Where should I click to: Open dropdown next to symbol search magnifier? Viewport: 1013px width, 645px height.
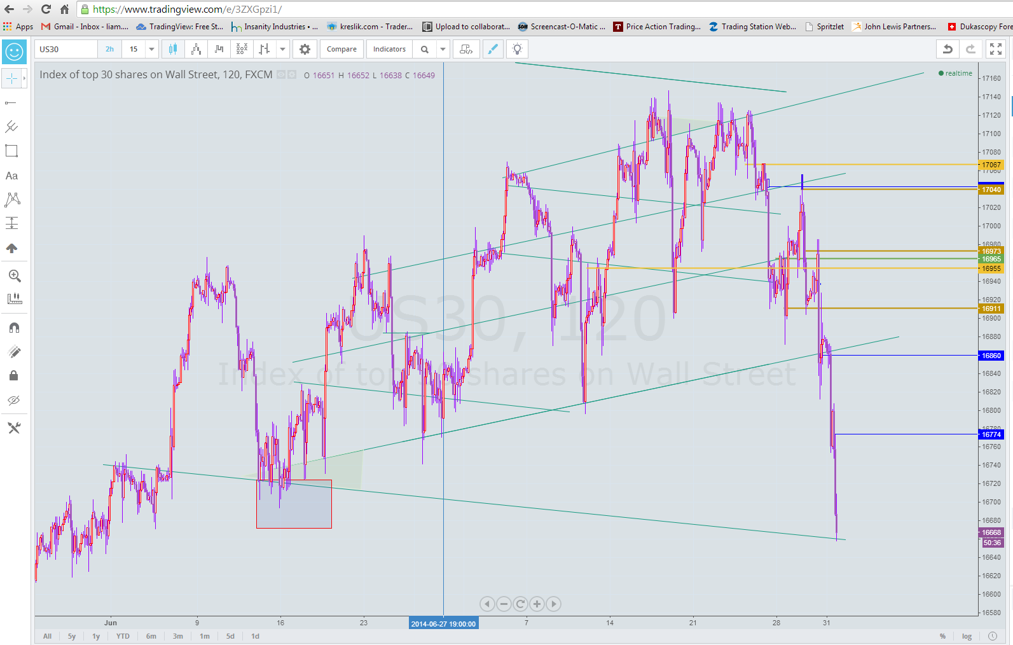[x=443, y=49]
